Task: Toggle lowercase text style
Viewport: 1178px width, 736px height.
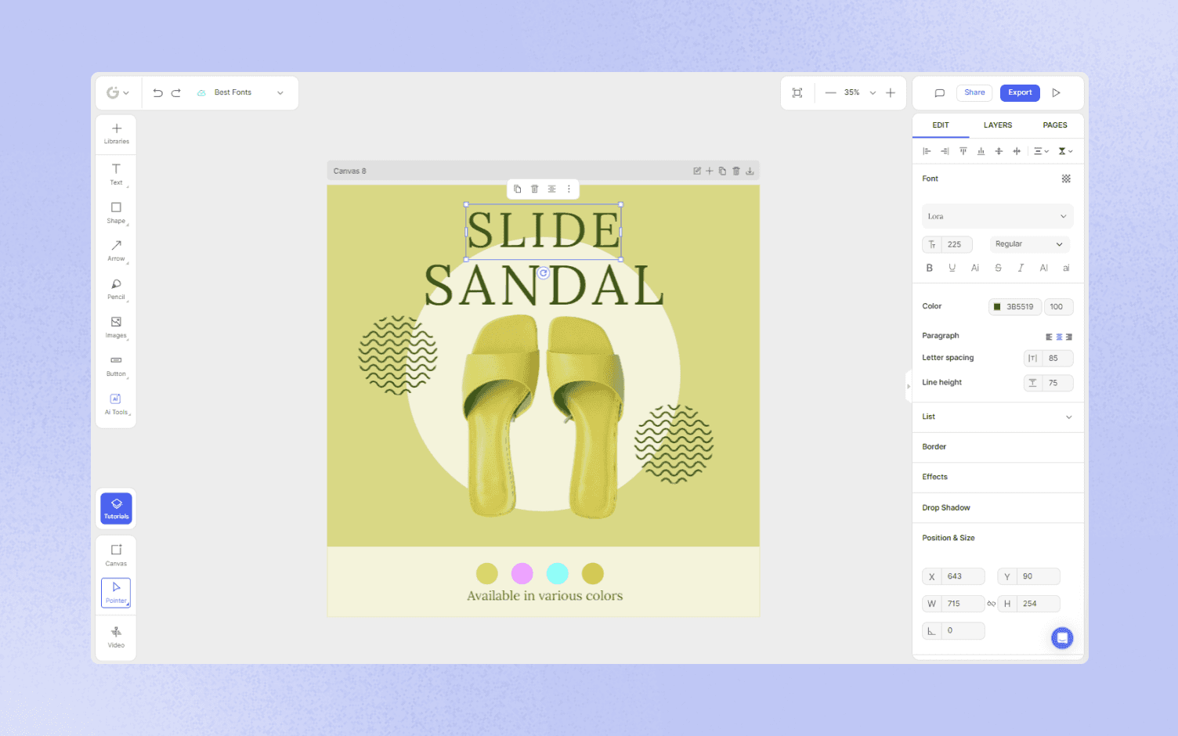Action: tap(1066, 268)
